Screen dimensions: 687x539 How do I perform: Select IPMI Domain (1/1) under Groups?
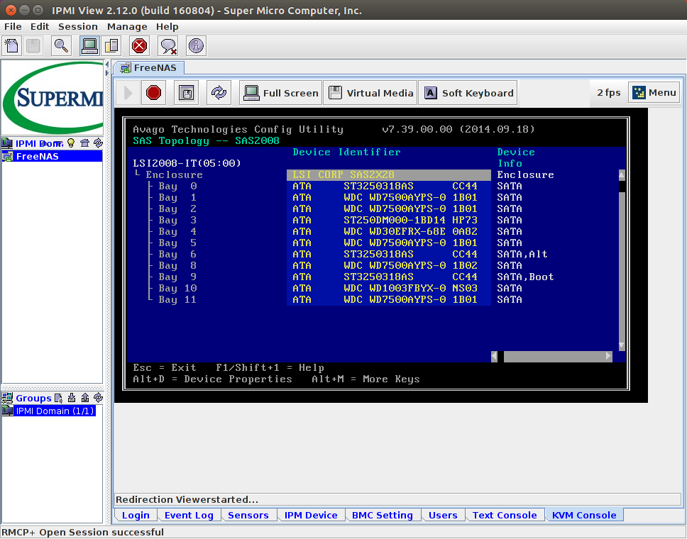pyautogui.click(x=53, y=411)
